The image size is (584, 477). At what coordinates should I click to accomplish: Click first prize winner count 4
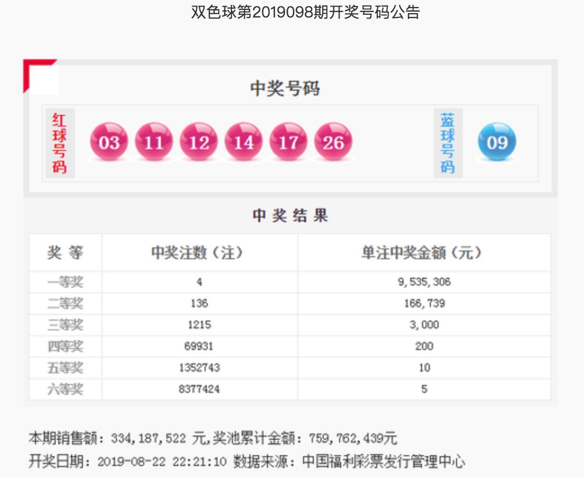tap(199, 282)
